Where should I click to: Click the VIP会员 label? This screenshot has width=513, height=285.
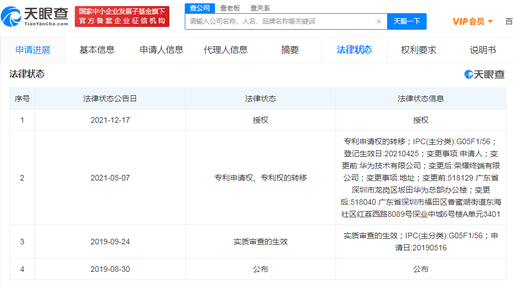tap(468, 21)
